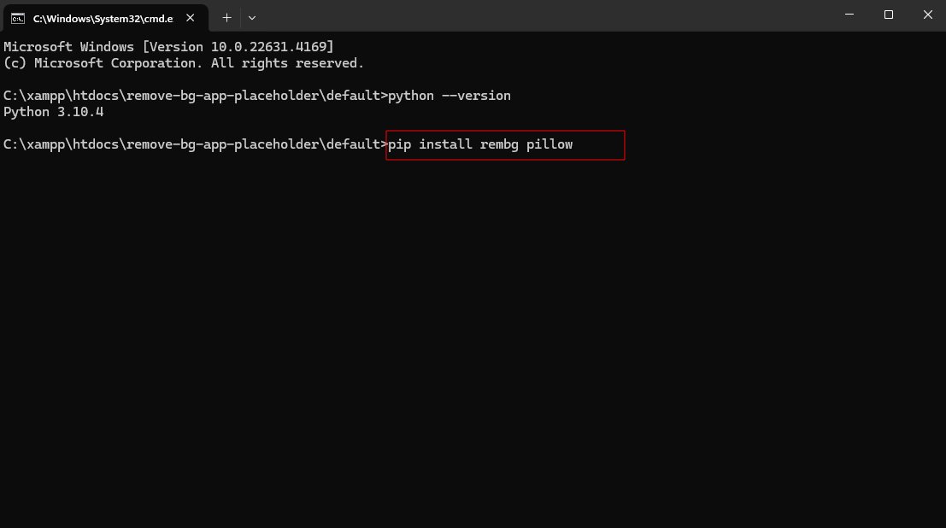
Task: Click the cmd icon on the tab
Action: (x=17, y=18)
